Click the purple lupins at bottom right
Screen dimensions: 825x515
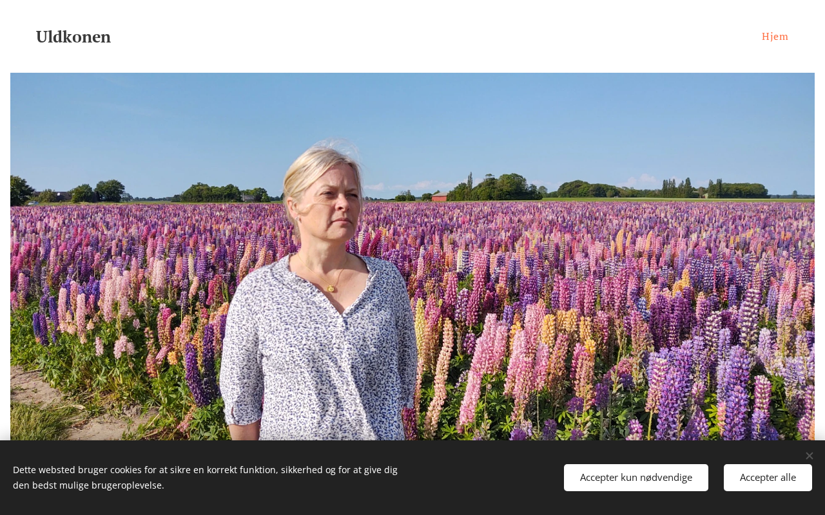click(728, 393)
